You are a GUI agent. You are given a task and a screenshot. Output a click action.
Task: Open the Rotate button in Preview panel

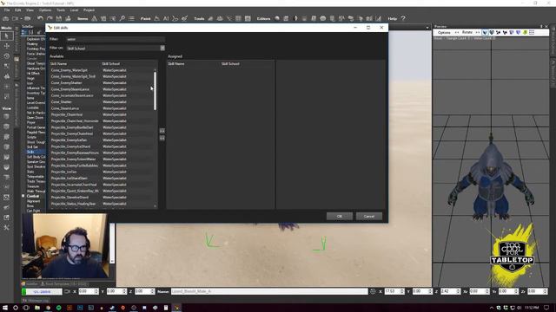tap(467, 33)
